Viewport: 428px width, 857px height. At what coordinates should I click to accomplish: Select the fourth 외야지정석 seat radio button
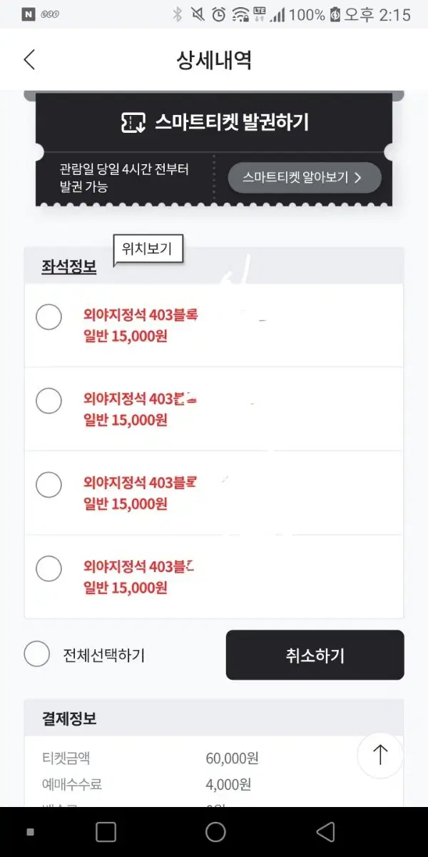49,568
